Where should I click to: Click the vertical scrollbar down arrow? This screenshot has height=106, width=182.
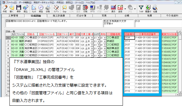point(180,92)
